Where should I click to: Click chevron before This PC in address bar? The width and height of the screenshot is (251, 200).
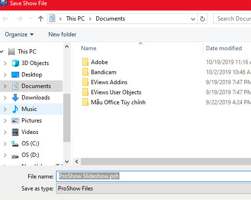60,19
